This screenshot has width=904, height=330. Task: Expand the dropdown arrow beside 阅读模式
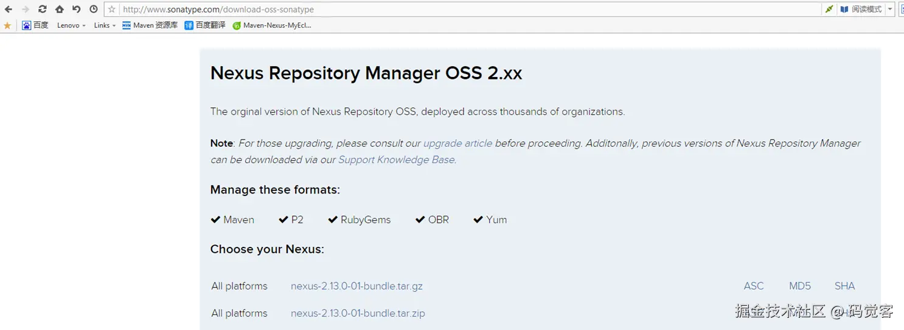tap(890, 9)
